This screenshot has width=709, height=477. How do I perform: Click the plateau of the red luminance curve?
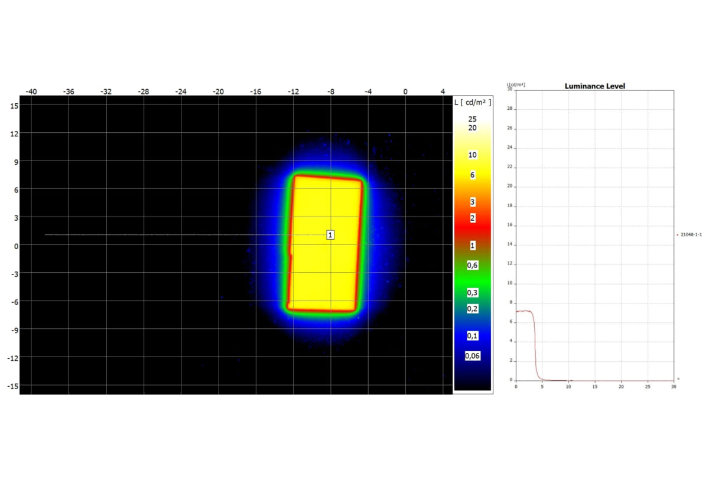click(x=524, y=311)
